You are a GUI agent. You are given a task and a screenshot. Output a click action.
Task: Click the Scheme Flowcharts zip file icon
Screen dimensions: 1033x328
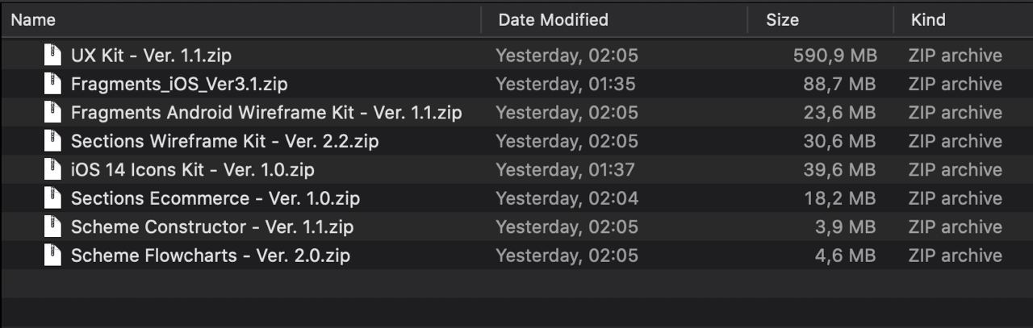click(53, 255)
